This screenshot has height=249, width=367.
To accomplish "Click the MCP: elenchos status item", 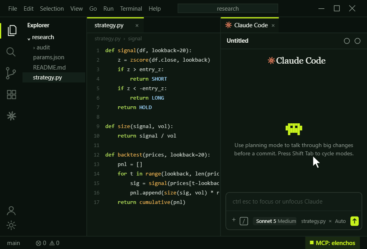I will [x=332, y=243].
